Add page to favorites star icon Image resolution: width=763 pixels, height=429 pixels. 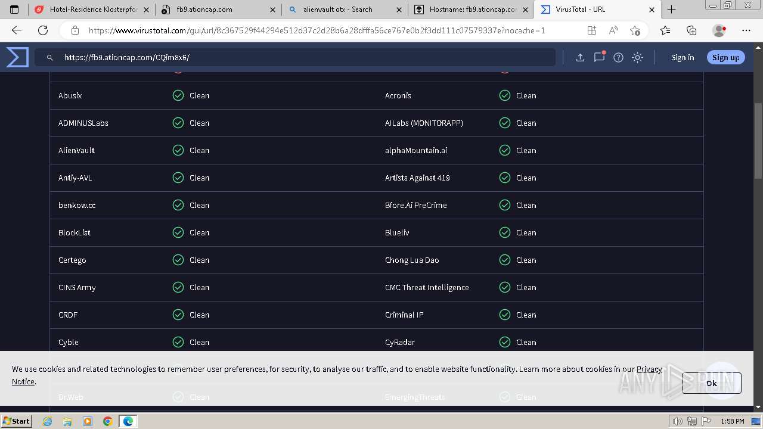pyautogui.click(x=635, y=30)
